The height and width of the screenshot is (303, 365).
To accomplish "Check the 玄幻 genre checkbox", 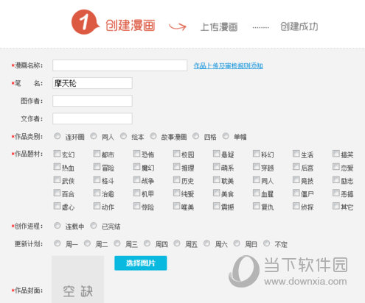I will tap(57, 154).
